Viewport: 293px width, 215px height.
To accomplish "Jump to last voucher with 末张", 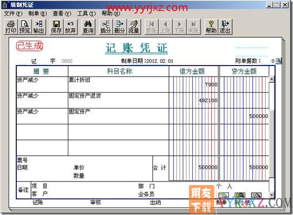I will 193,27.
